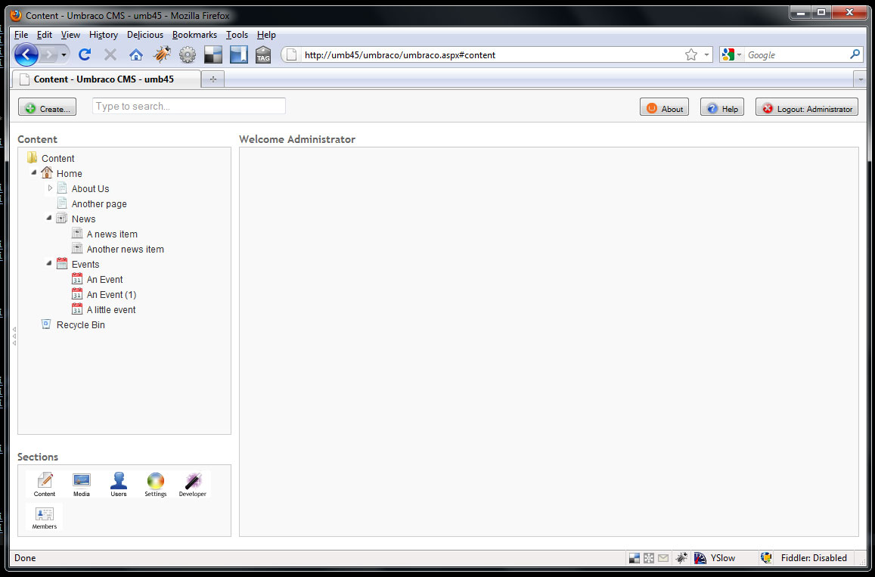
Task: Select A little event tree item
Action: (111, 309)
